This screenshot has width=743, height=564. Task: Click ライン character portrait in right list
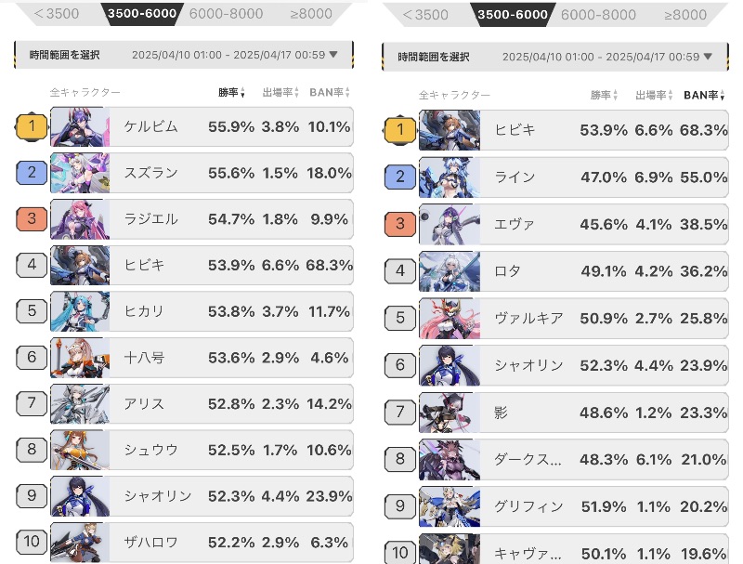pos(450,177)
